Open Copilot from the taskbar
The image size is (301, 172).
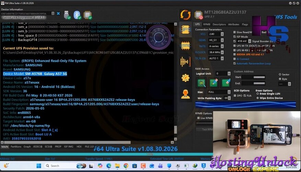(x=100, y=166)
